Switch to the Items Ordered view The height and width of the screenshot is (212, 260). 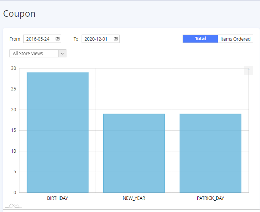(x=235, y=39)
